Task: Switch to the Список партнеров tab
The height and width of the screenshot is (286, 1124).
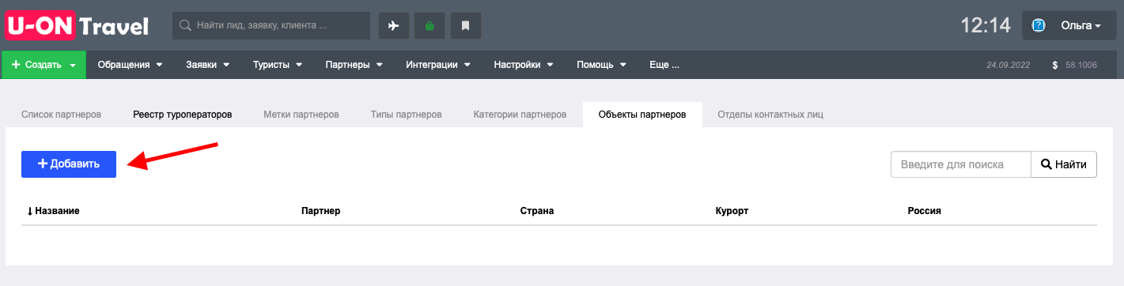Action: click(x=61, y=115)
